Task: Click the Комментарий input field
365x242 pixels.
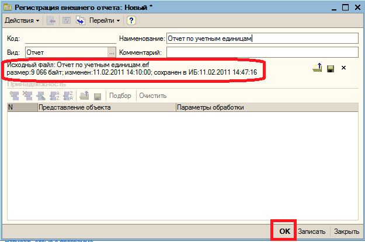Action: [x=260, y=52]
